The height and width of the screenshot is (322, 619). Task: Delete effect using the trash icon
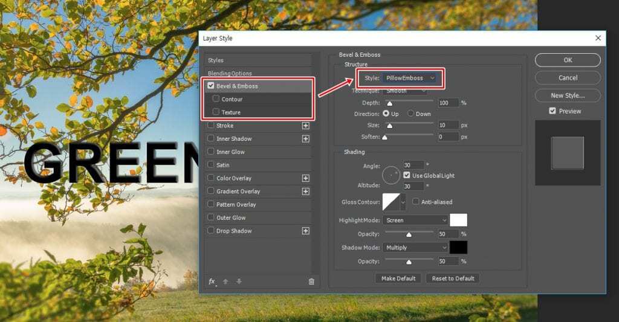tap(311, 282)
